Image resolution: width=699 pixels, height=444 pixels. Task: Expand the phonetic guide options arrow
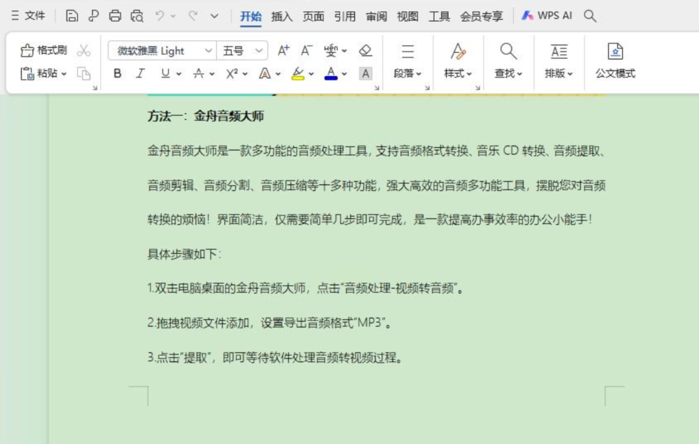click(x=344, y=51)
